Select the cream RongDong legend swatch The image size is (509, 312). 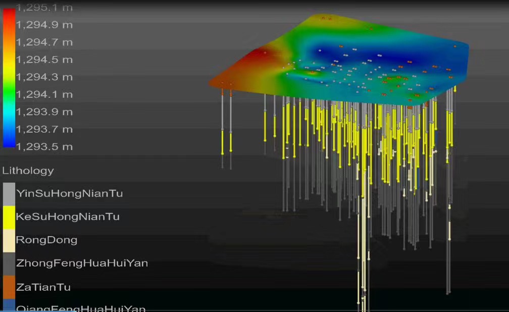pos(9,240)
